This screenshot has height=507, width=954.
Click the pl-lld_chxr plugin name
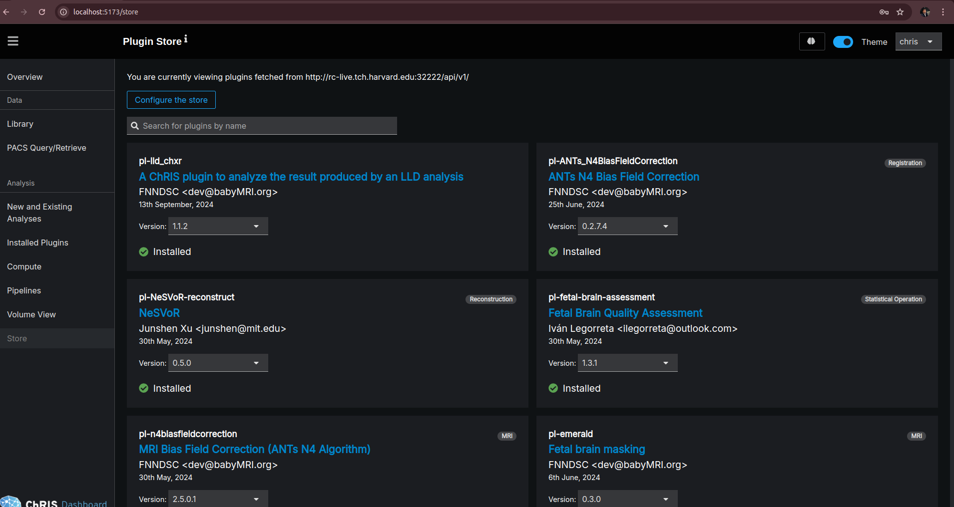(x=160, y=161)
